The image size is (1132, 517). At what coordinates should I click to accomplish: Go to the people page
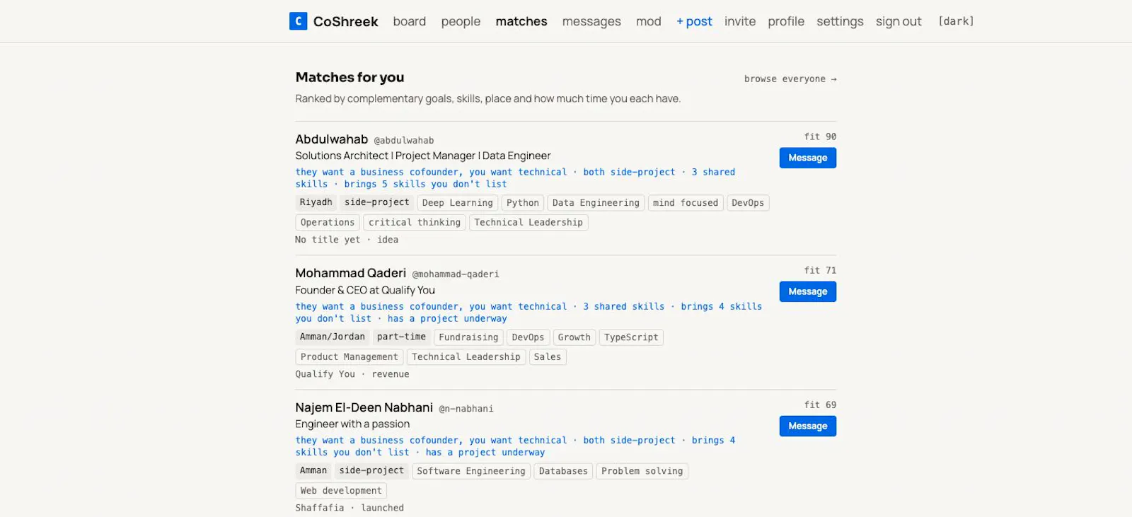(x=461, y=21)
